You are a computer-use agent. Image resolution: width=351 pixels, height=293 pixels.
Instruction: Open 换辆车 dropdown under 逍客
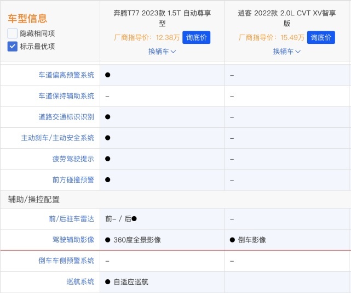point(287,52)
